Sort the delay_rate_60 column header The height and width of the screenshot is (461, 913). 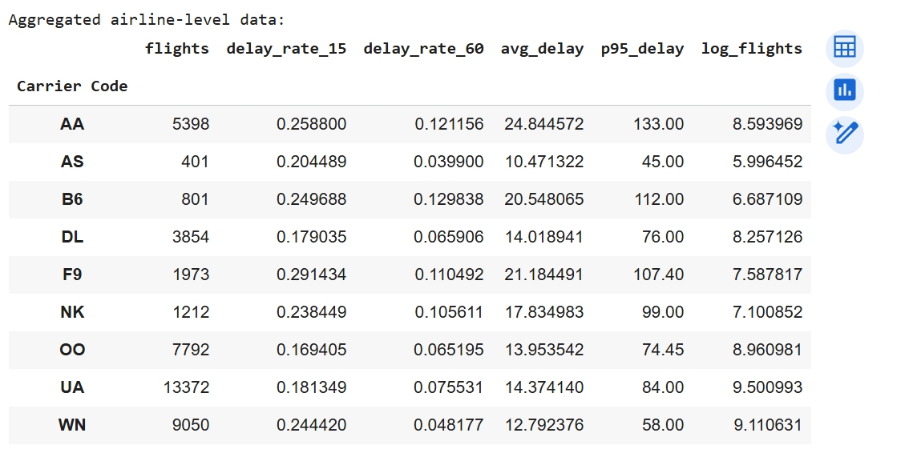[423, 49]
